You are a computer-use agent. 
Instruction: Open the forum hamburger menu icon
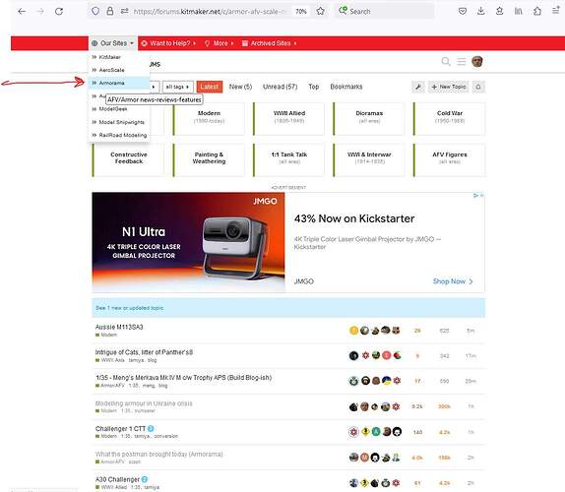(x=462, y=62)
